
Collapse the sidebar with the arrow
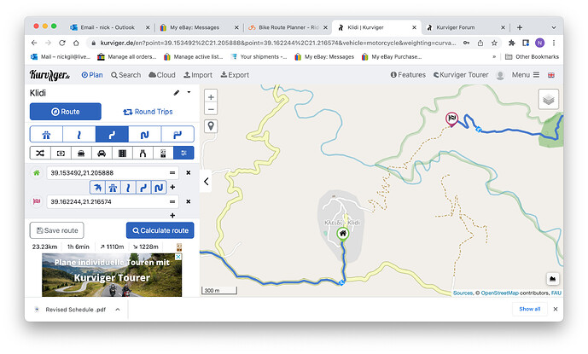[206, 181]
